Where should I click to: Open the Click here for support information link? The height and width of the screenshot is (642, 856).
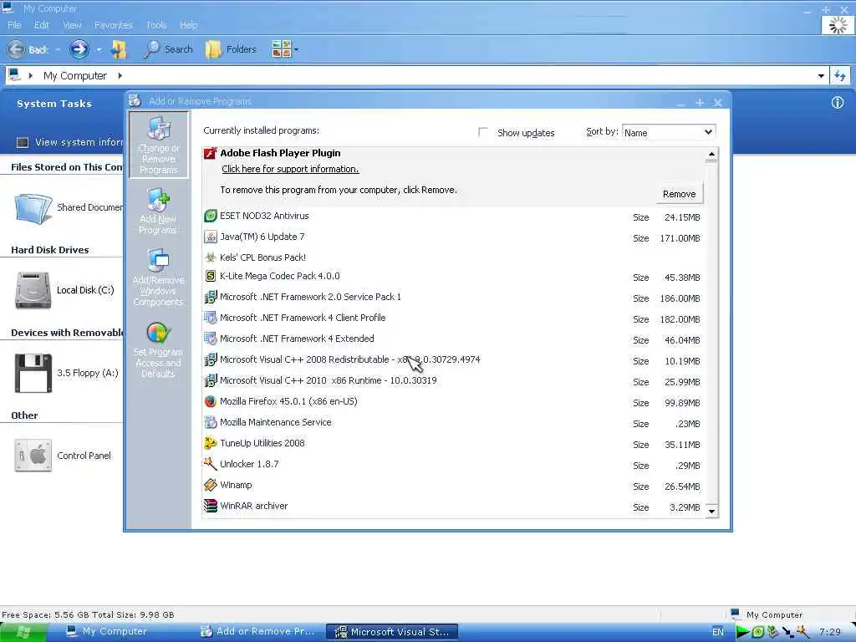click(x=290, y=169)
